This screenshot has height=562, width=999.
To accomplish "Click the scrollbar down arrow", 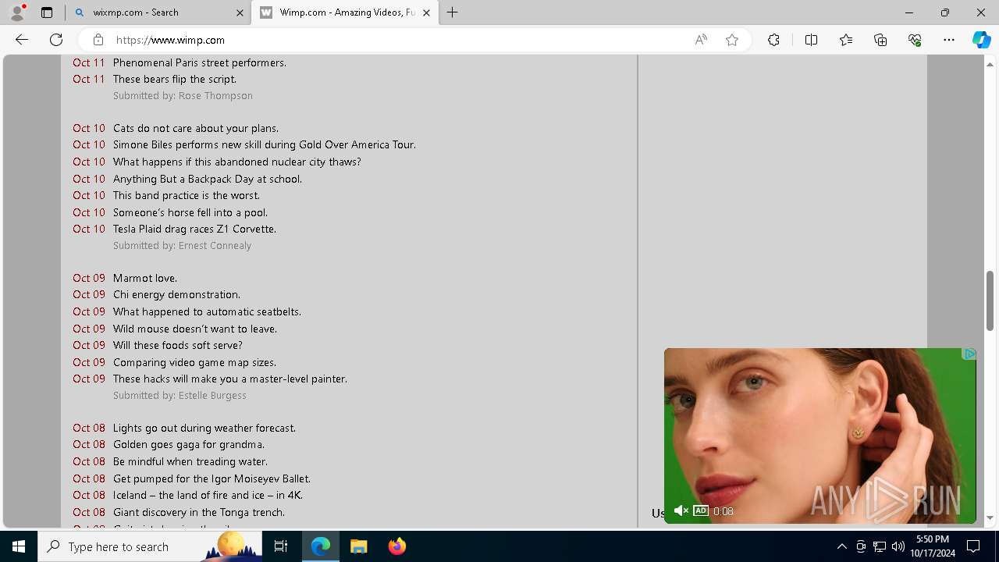I will [x=990, y=518].
